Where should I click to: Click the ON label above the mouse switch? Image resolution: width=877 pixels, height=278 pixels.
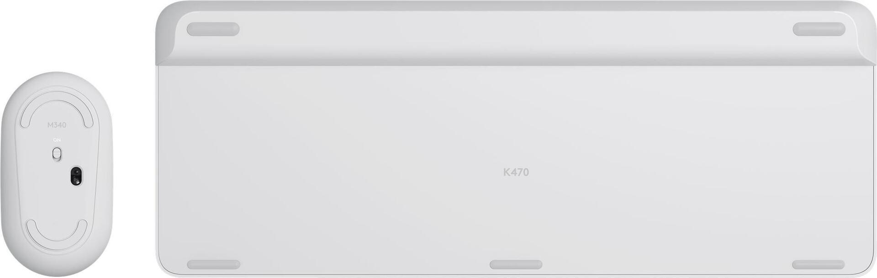tap(57, 140)
